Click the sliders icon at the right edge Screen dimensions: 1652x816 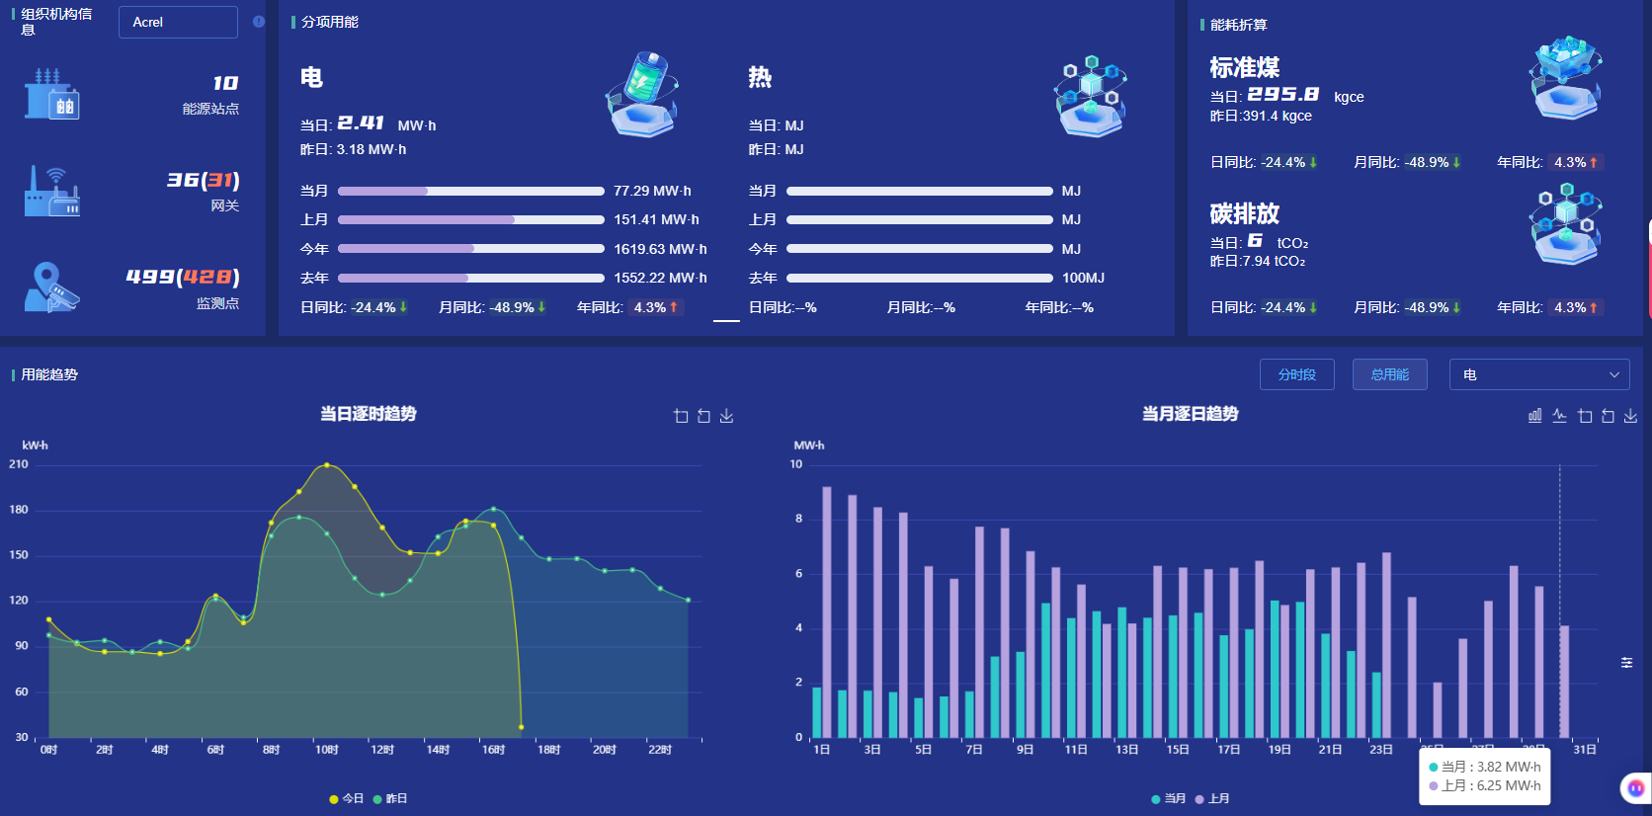(x=1626, y=662)
